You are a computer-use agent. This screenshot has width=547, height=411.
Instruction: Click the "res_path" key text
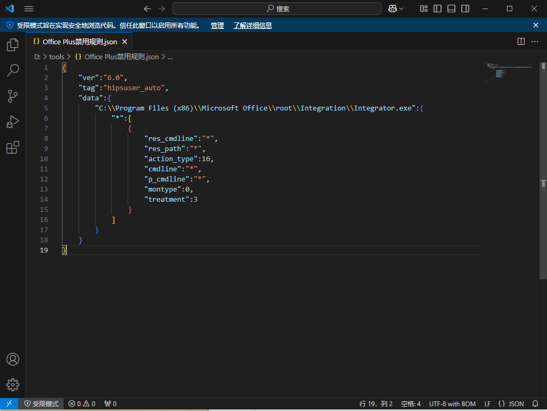click(165, 149)
